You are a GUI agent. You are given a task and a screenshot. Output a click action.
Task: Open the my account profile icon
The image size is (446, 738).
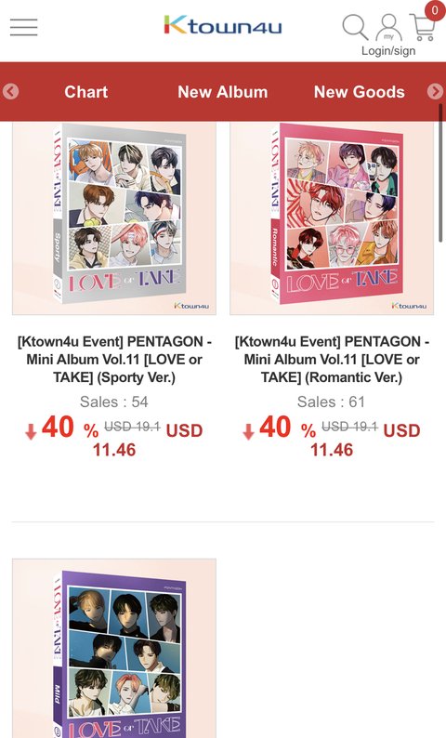[388, 27]
